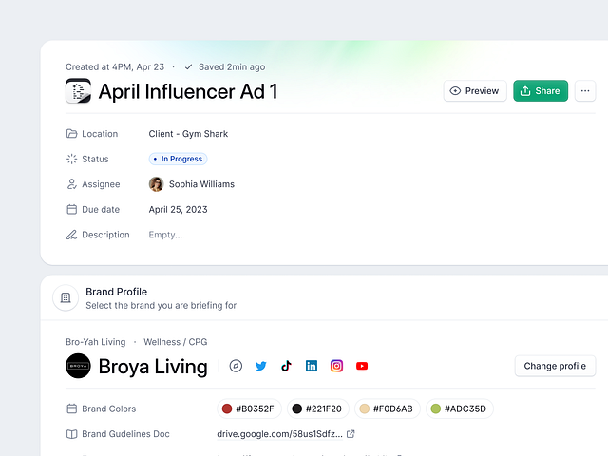
Task: Open the LinkedIn profile icon
Action: coord(312,366)
